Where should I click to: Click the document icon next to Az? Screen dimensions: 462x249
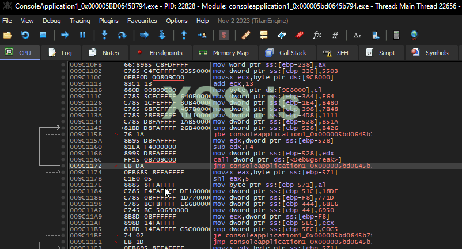376,35
